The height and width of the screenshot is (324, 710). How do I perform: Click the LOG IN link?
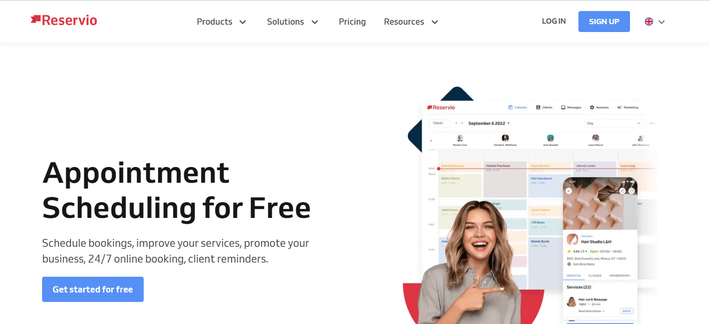coord(554,22)
